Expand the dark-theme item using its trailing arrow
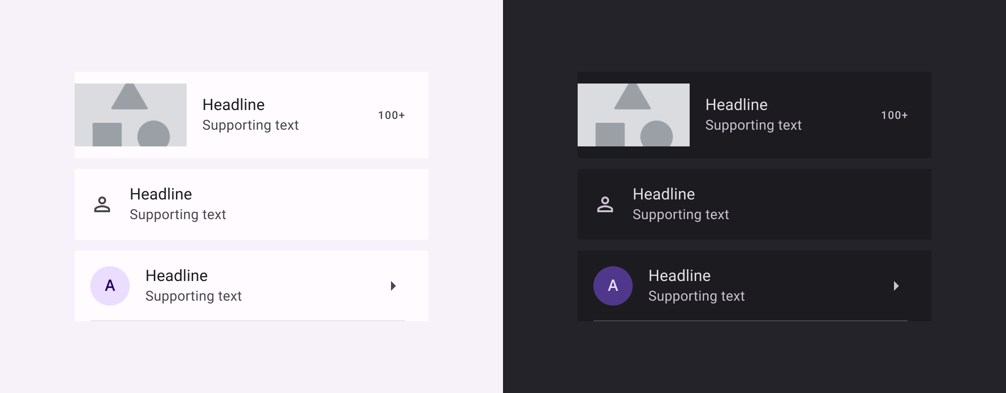 coord(896,286)
